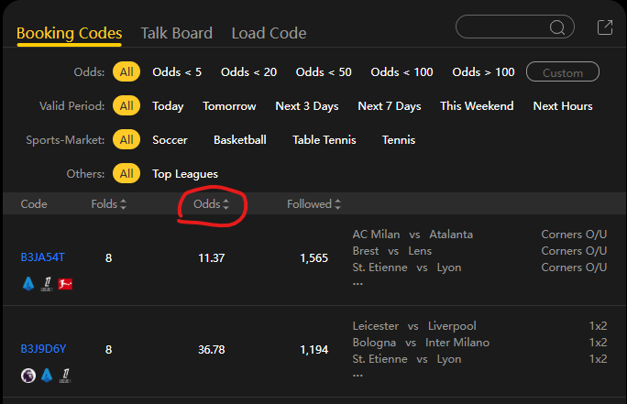Filter valid period to Next 3 Days
The width and height of the screenshot is (627, 404).
[307, 106]
